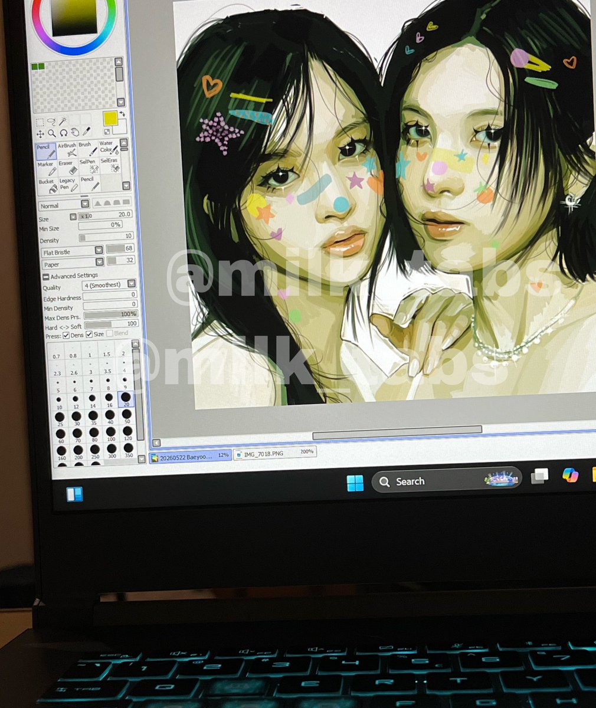Adjust the Max Dens Prs. slider
Viewport: 596px width, 708px height.
(x=111, y=314)
